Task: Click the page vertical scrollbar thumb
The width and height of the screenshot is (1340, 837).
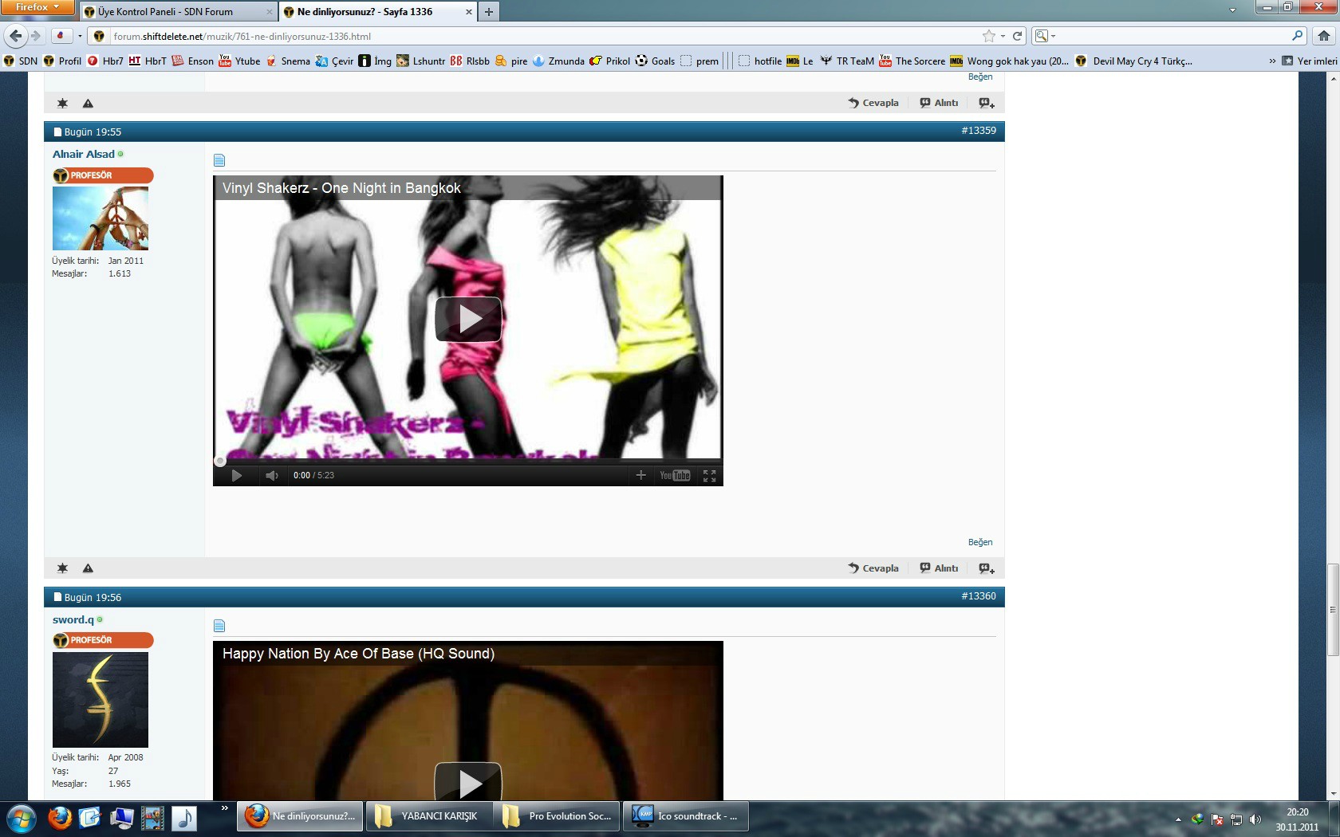Action: tap(1333, 610)
